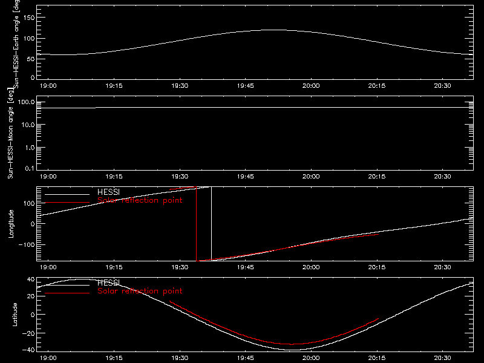484x363 pixels.
Task: Click the 19:30 tick label under Moon angle plot
Action: [x=180, y=177]
